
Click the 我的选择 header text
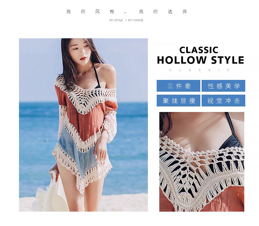point(163,11)
